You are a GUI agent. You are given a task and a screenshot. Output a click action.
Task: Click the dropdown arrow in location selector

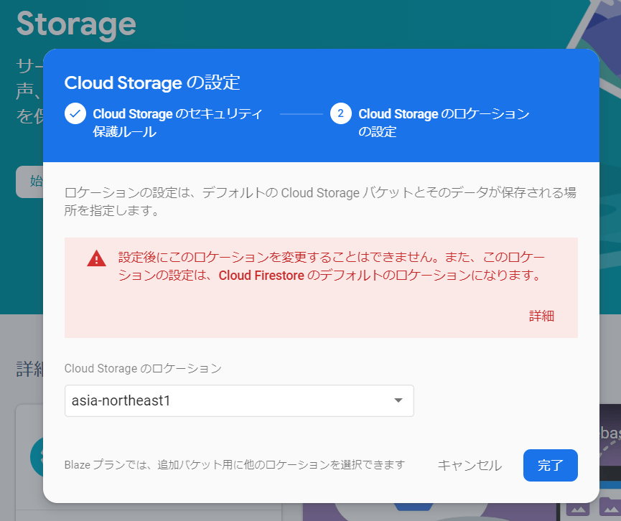(x=398, y=400)
